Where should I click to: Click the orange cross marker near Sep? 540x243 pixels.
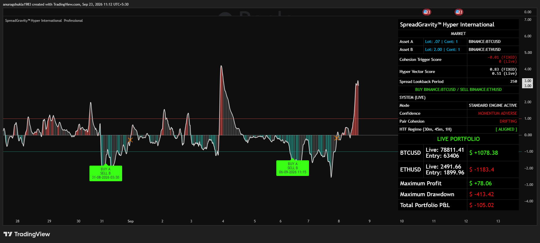130,140
